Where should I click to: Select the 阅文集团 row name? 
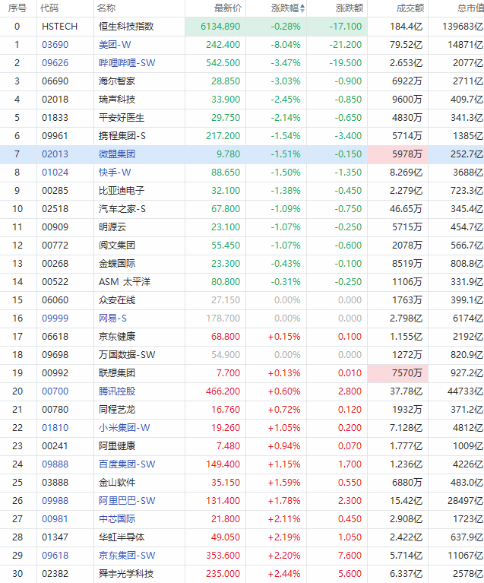(x=117, y=245)
